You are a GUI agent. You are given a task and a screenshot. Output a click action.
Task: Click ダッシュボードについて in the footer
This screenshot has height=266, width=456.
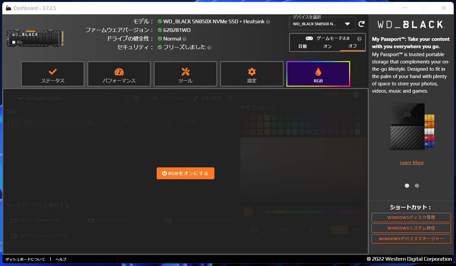(x=25, y=259)
